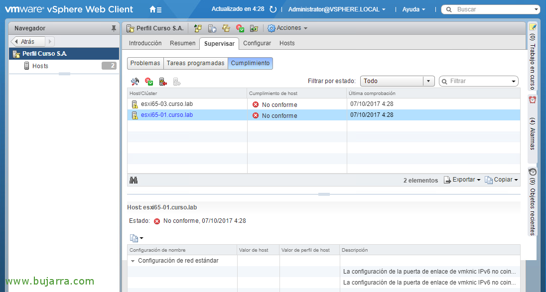The image size is (546, 292).
Task: Click the binoculars find icon
Action: (134, 180)
